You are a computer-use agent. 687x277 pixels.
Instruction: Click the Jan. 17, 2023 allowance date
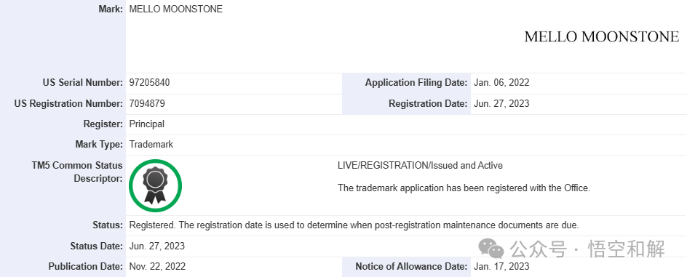[x=501, y=267]
